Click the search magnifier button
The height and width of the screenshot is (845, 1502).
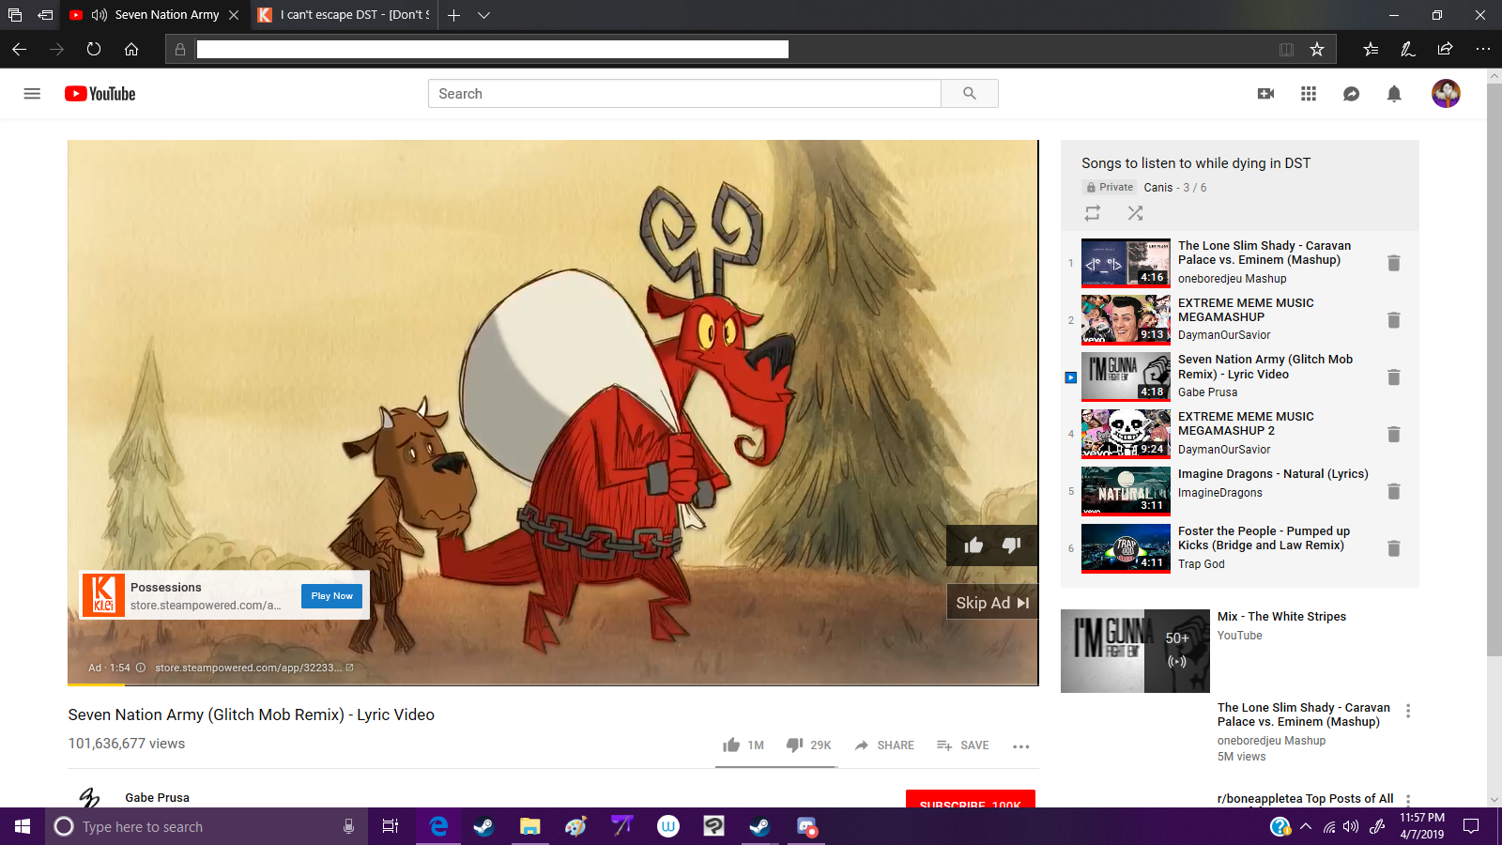970,94
